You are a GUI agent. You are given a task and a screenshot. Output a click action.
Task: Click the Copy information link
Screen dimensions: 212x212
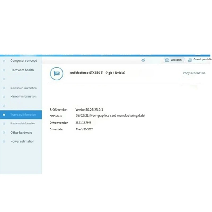[194, 73]
